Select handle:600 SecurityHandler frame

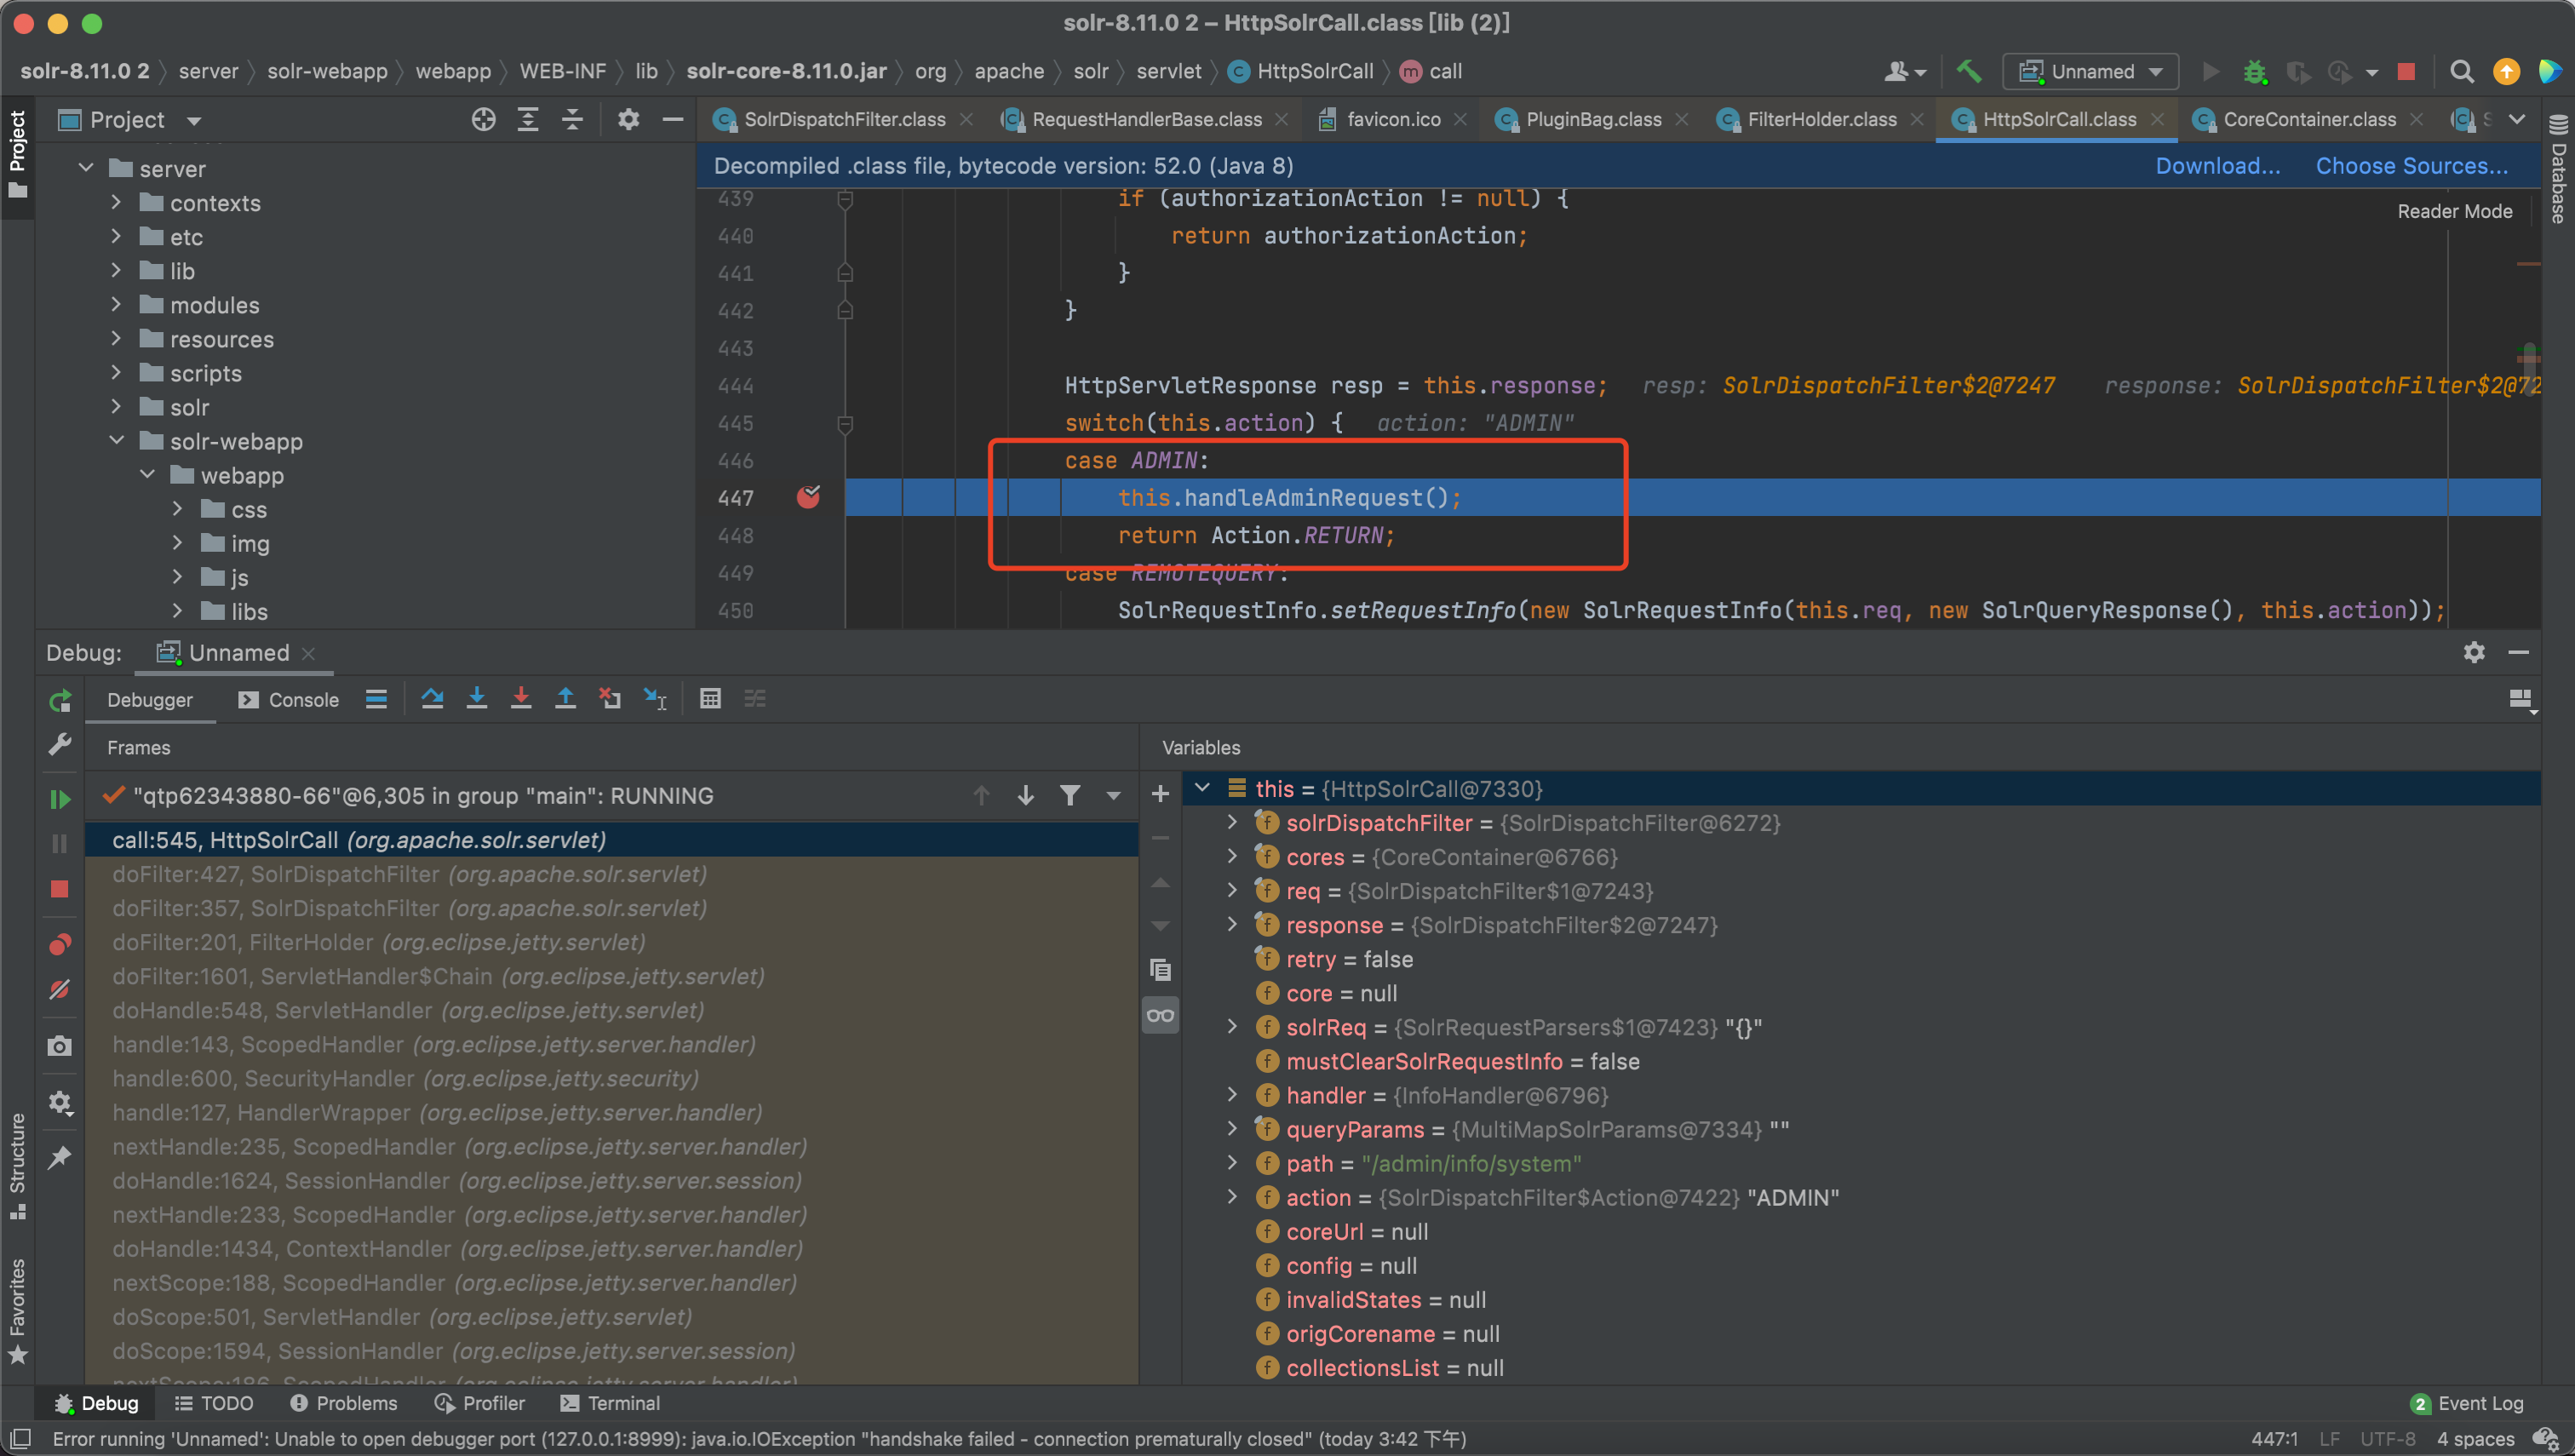tap(611, 1078)
